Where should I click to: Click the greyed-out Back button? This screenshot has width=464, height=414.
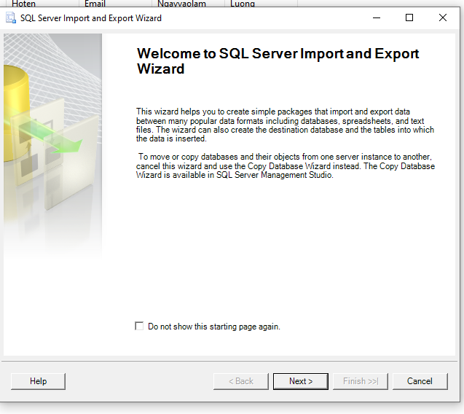tap(240, 381)
